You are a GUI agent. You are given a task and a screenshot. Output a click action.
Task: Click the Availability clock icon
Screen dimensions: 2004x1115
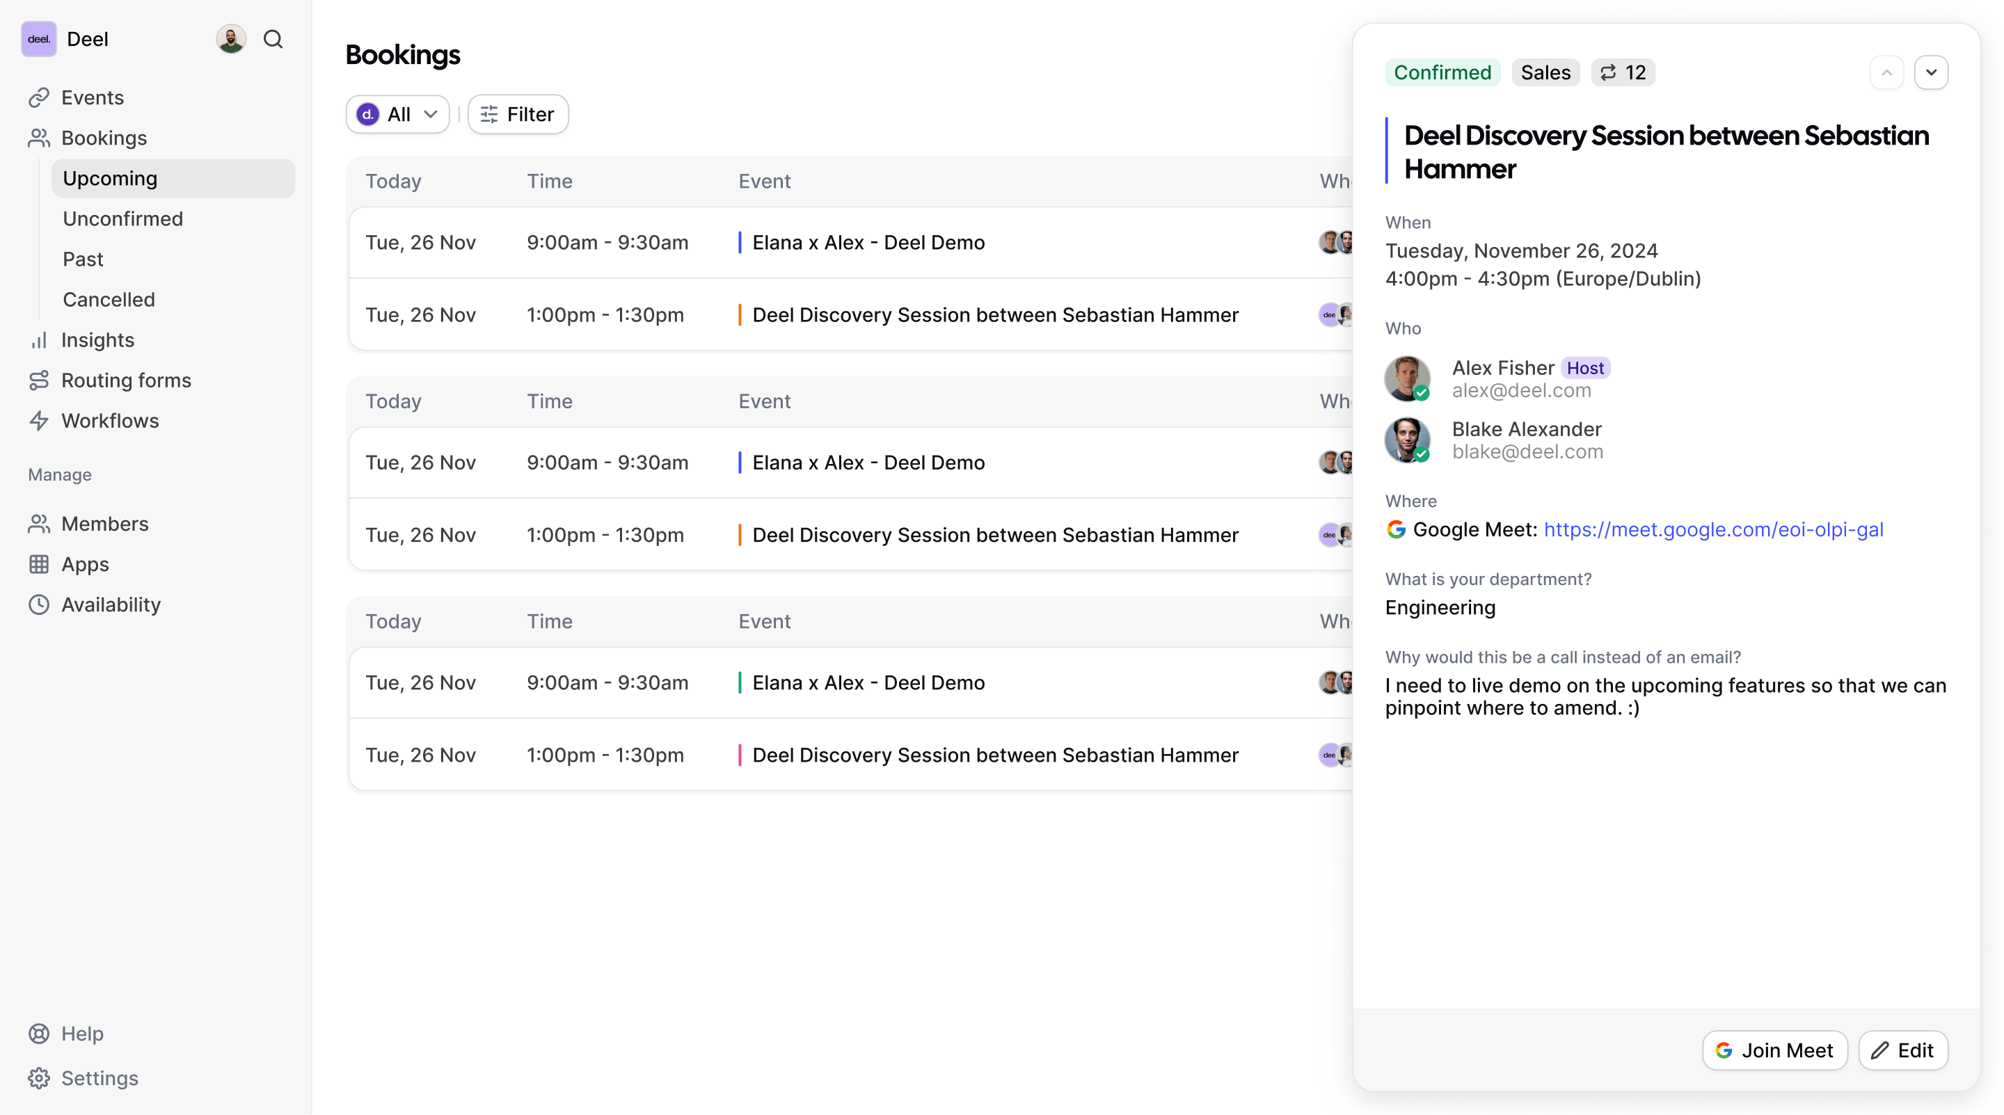[39, 604]
